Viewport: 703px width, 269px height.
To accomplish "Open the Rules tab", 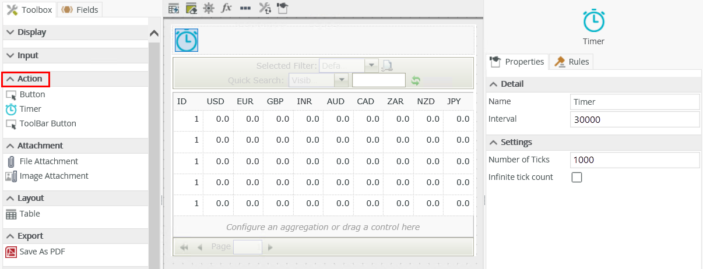I will (x=572, y=62).
